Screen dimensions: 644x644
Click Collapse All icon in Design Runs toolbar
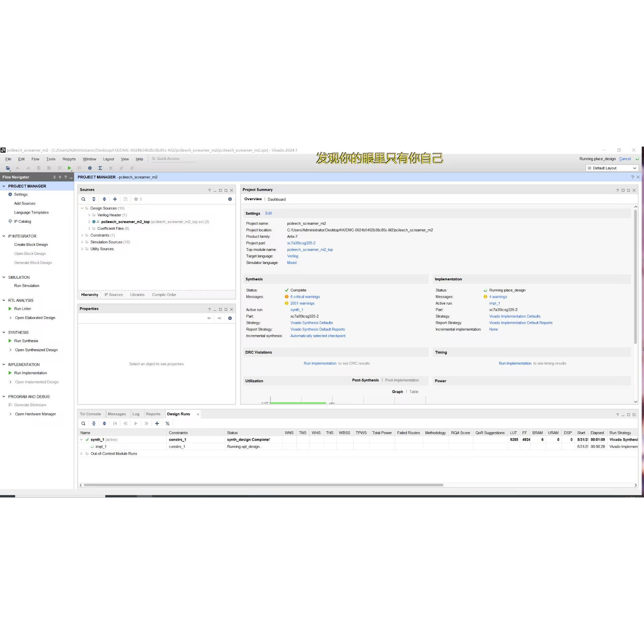pos(94,424)
